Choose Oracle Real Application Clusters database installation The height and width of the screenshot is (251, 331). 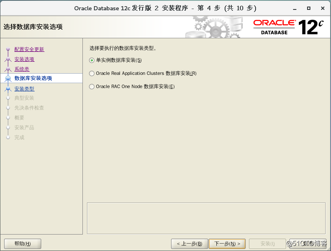click(x=143, y=73)
